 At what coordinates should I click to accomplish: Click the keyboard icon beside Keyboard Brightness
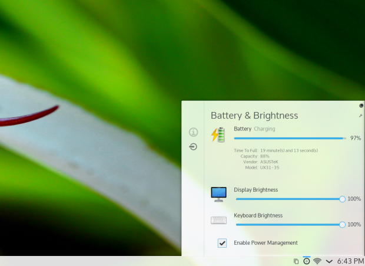(x=218, y=220)
